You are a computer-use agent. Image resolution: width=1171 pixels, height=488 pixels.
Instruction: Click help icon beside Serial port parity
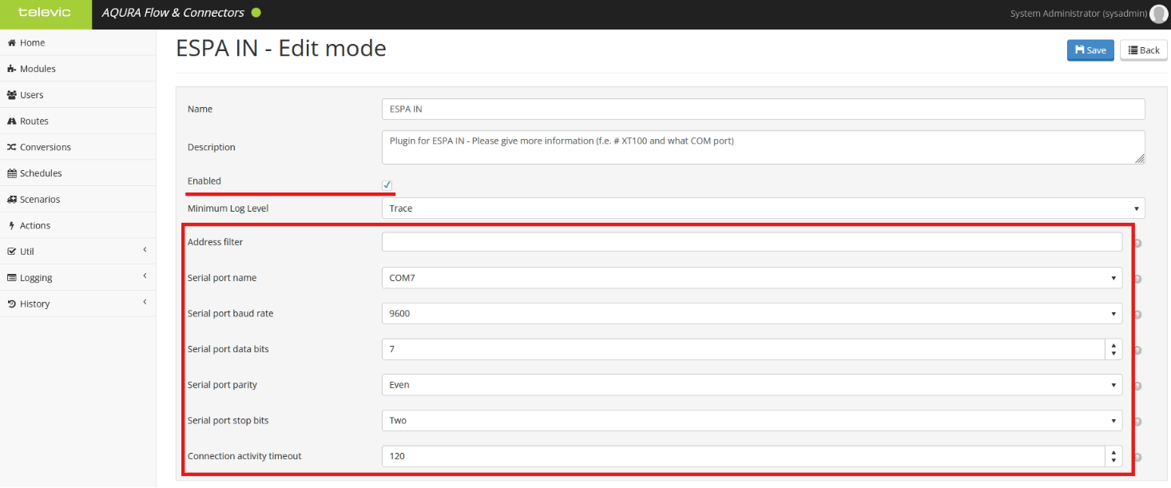1137,386
